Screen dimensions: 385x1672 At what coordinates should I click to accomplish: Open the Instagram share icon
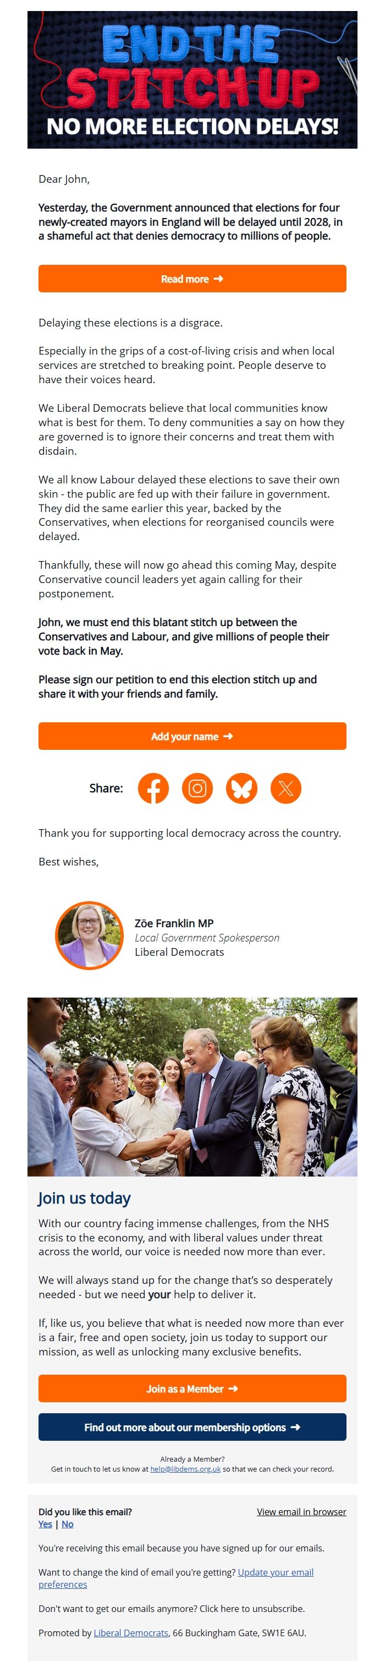click(197, 788)
